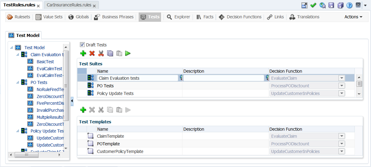Select the Policy Update Tests row name
The height and width of the screenshot is (167, 371).
(115, 93)
